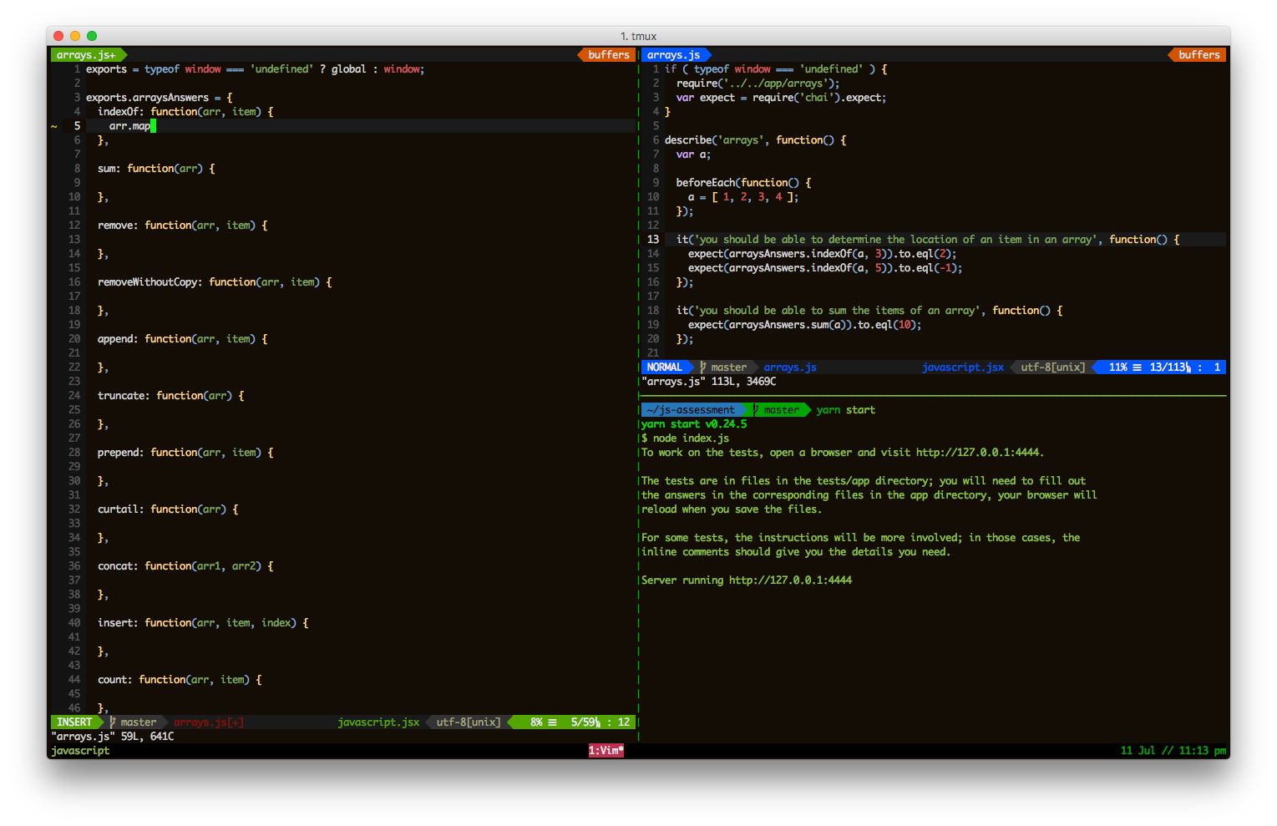Click 'curtail: function(arr)' line

tap(168, 509)
